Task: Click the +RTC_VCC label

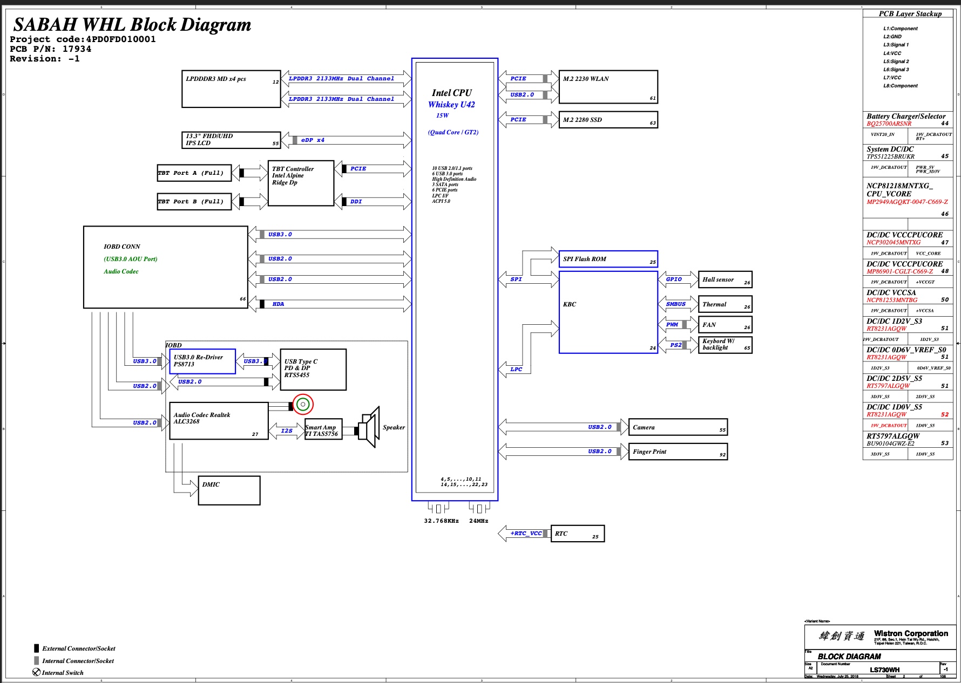Action: (526, 534)
